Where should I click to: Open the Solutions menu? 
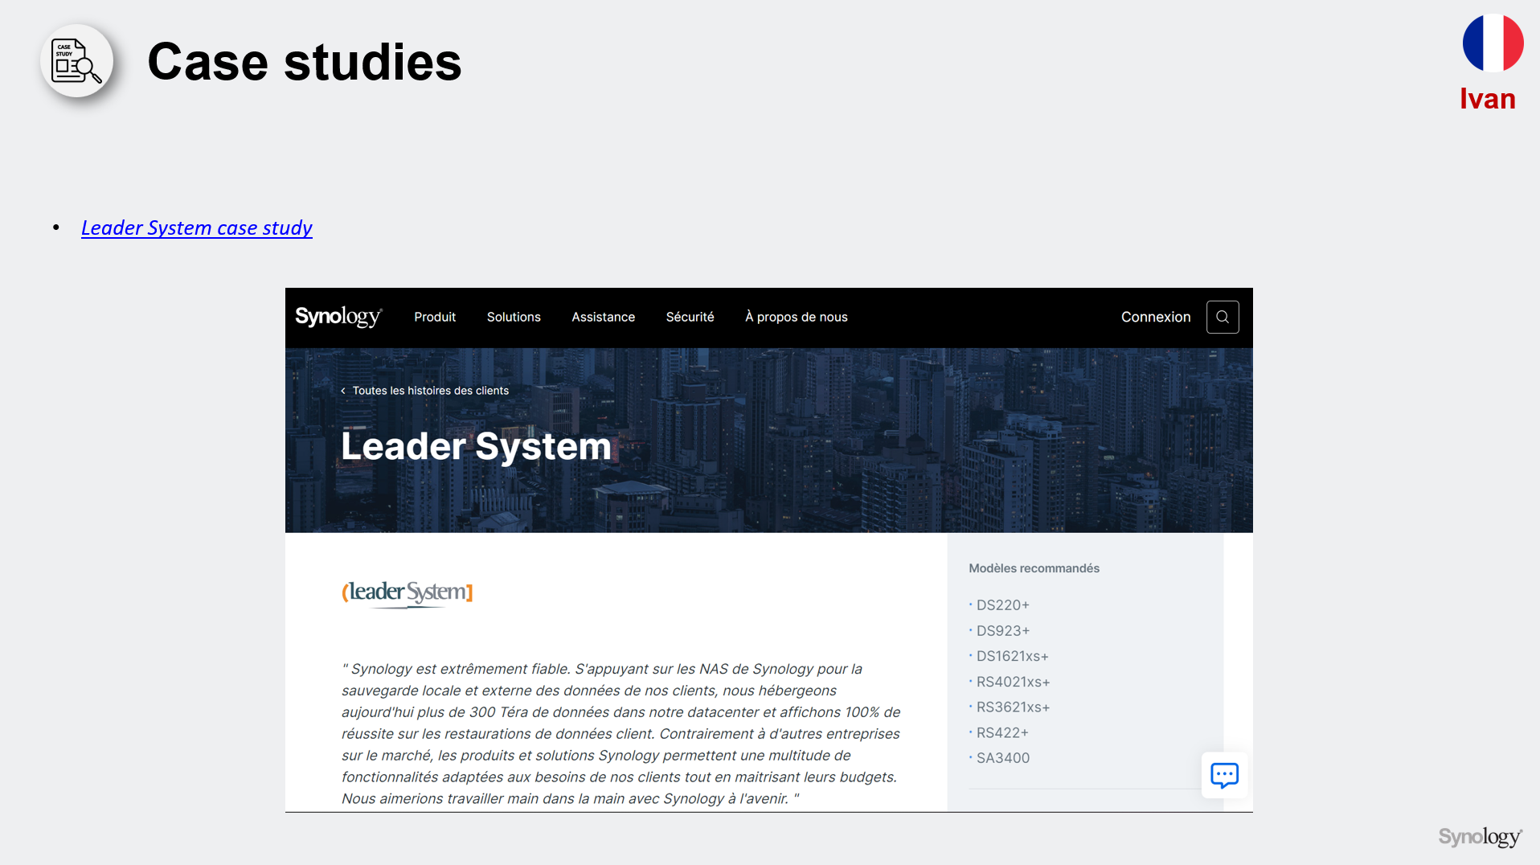[514, 317]
